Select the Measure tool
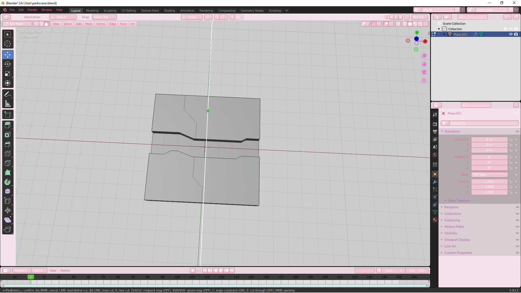This screenshot has width=521, height=293. tap(8, 104)
